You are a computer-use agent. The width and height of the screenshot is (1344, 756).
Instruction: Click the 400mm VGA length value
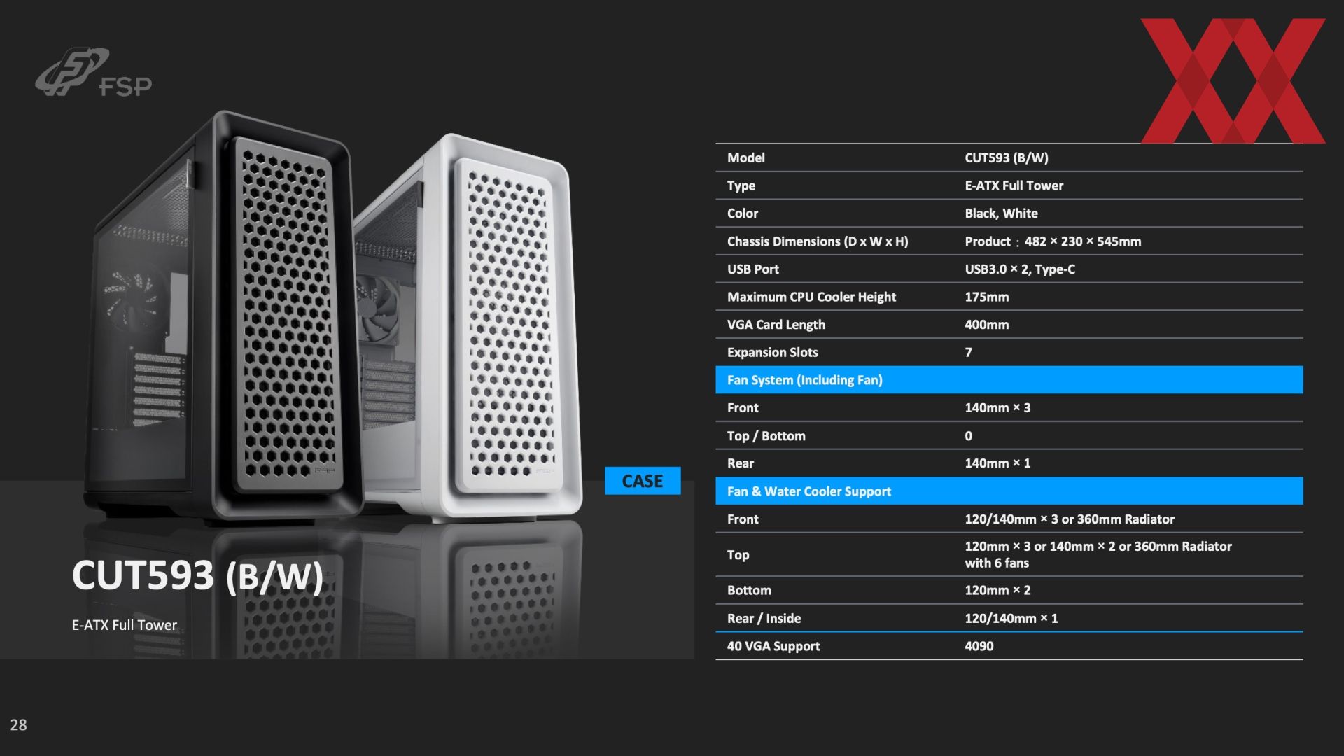point(987,325)
